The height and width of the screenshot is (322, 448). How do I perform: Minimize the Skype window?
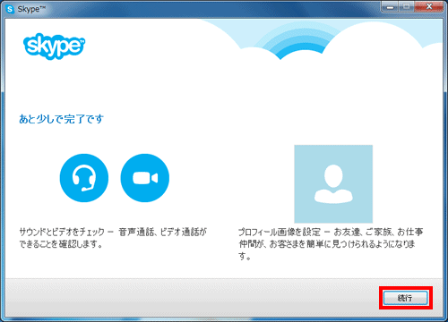[390, 6]
